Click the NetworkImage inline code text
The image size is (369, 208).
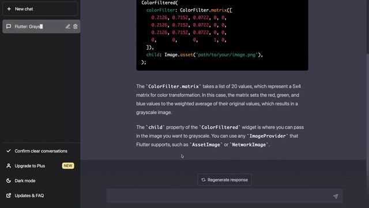(x=248, y=145)
